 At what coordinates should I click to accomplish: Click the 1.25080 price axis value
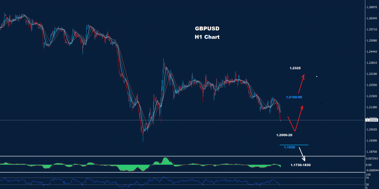(x=372, y=41)
